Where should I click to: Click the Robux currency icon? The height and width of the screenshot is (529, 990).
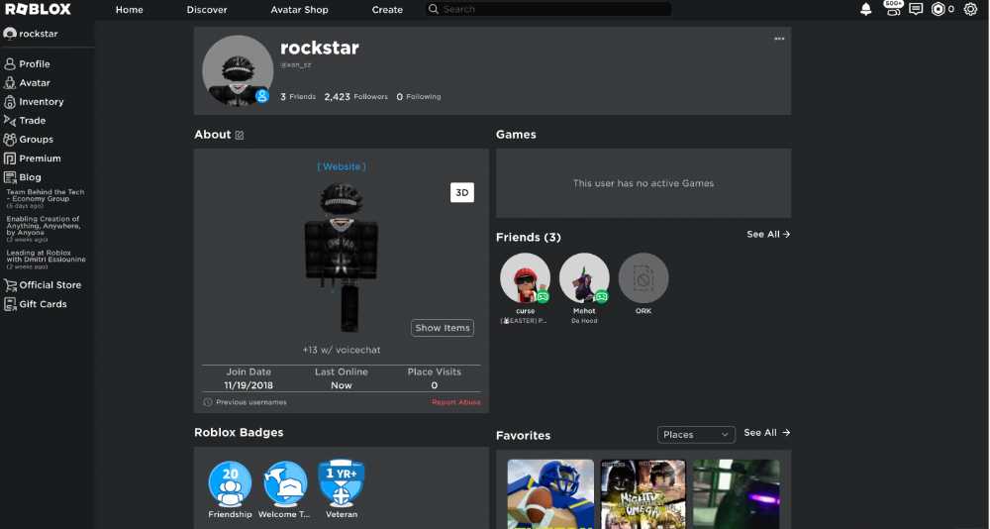tap(939, 9)
